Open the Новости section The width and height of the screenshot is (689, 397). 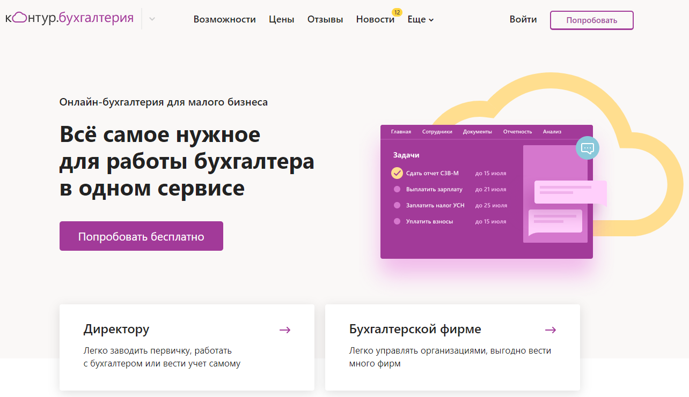coord(375,19)
